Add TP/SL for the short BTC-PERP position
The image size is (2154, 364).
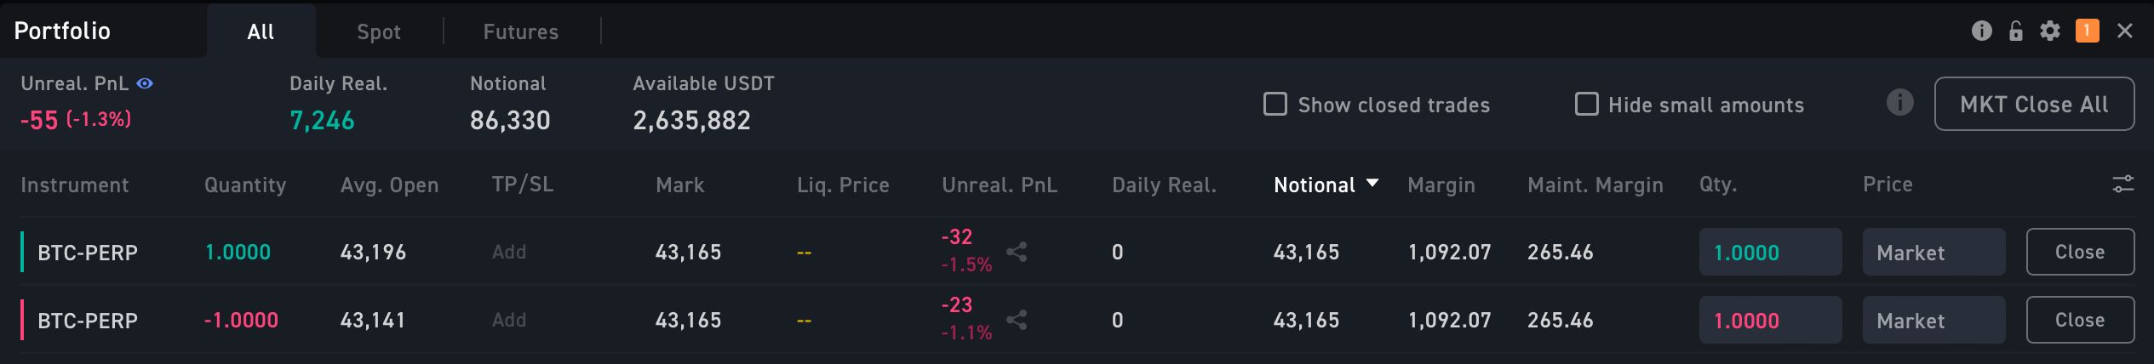coord(509,320)
